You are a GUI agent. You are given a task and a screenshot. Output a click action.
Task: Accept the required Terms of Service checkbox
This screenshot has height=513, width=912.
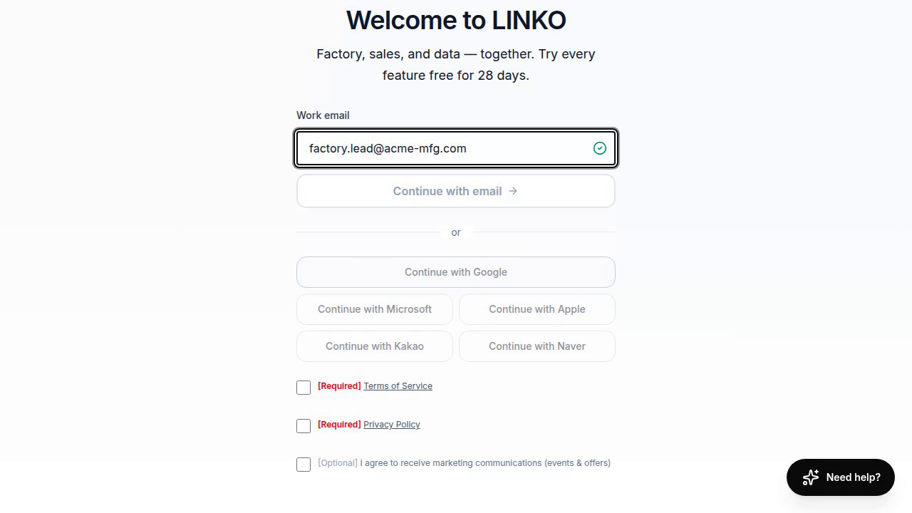pos(304,388)
